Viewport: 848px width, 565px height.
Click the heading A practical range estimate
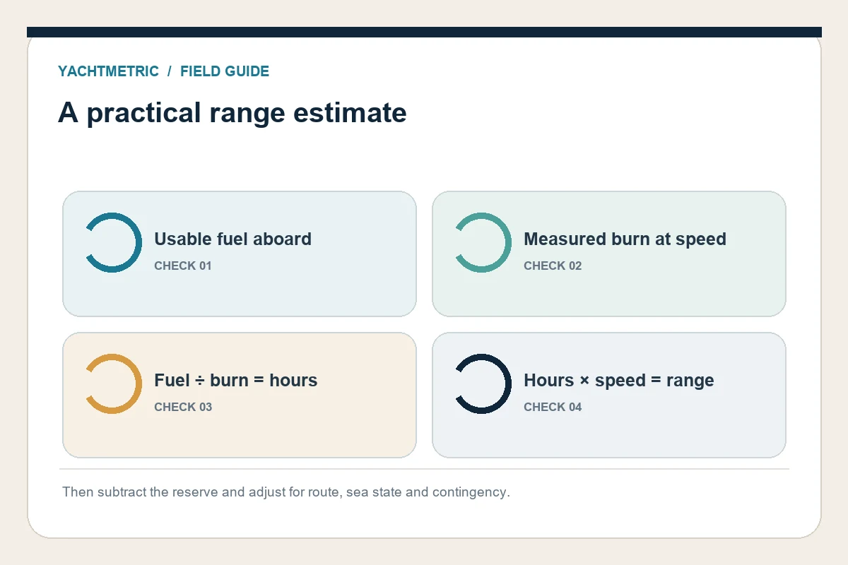click(x=232, y=113)
